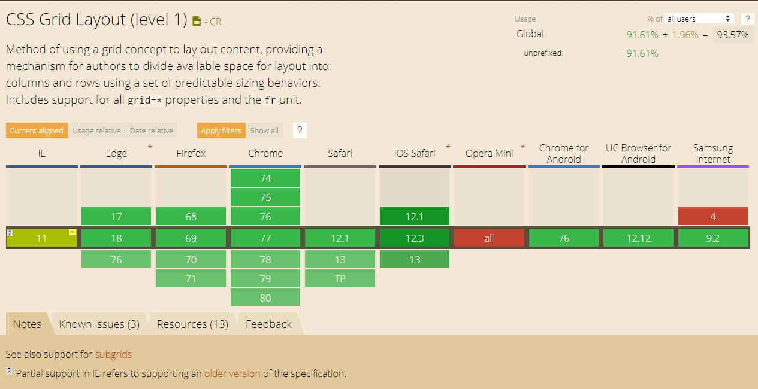Image resolution: width=758 pixels, height=389 pixels.
Task: Switch view to Usage relative
Action: click(x=96, y=130)
